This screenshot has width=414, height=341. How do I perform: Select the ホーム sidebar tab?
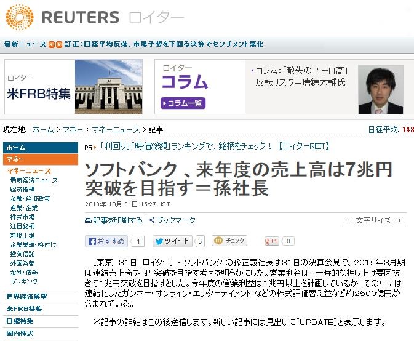click(x=41, y=148)
